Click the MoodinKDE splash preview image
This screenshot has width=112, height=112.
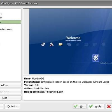pos(71,41)
